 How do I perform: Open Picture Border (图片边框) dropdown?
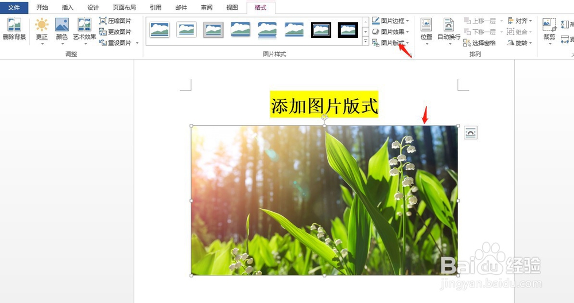tap(390, 21)
